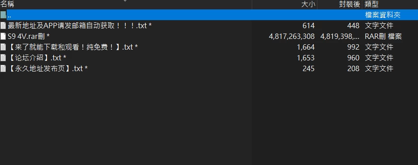418x165 pixels.
Task: Click the size value 4,817,263,308
Action: pyautogui.click(x=292, y=36)
